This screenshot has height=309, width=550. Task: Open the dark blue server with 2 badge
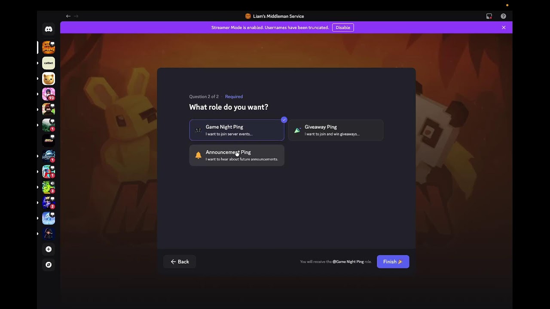click(49, 203)
